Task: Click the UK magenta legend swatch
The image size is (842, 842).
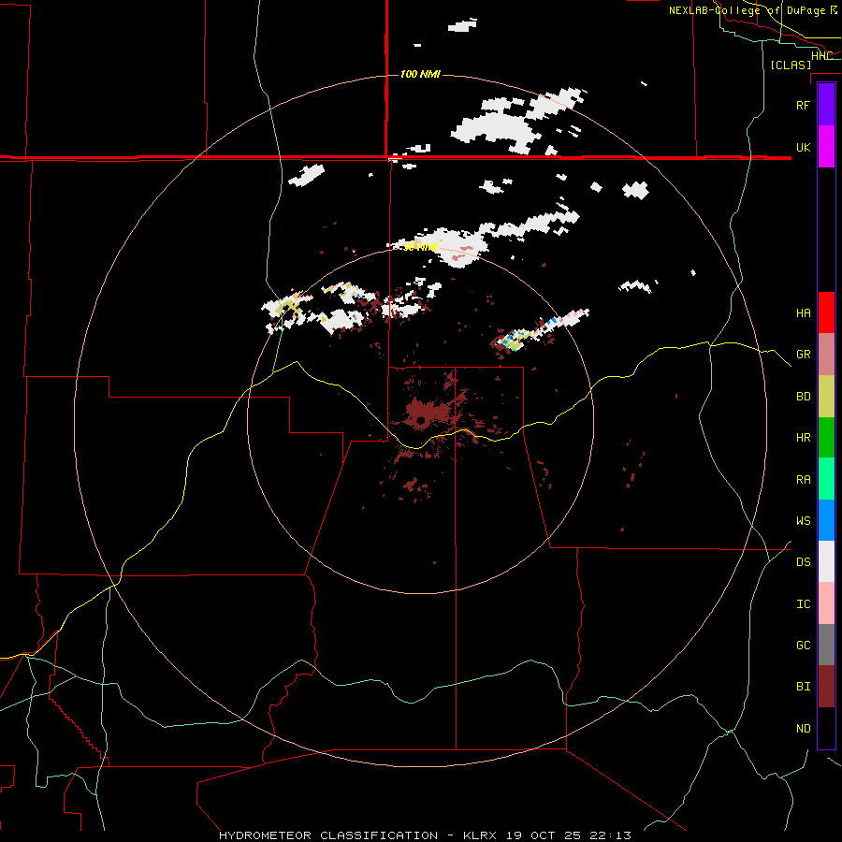Action: coord(826,147)
